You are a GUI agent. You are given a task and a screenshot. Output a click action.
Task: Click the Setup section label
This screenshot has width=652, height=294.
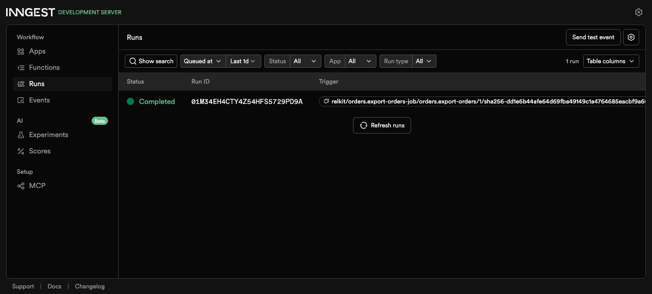25,172
